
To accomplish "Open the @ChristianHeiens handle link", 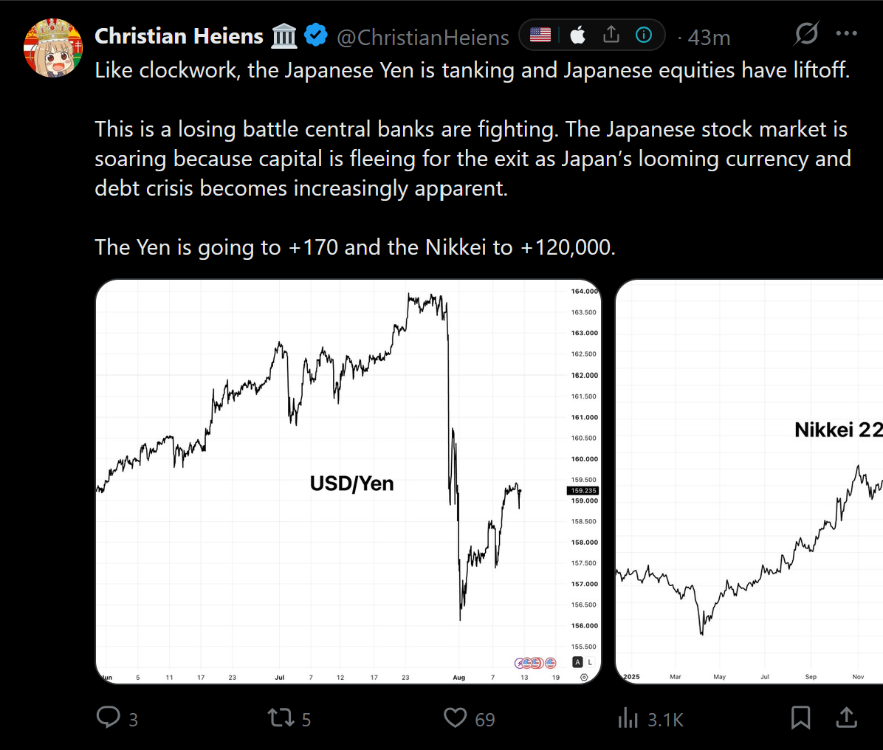I will [422, 37].
